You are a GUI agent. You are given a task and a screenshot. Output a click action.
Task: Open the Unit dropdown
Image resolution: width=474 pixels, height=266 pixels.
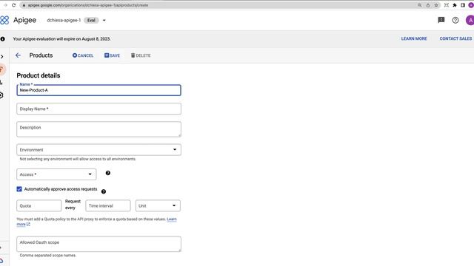coord(158,205)
